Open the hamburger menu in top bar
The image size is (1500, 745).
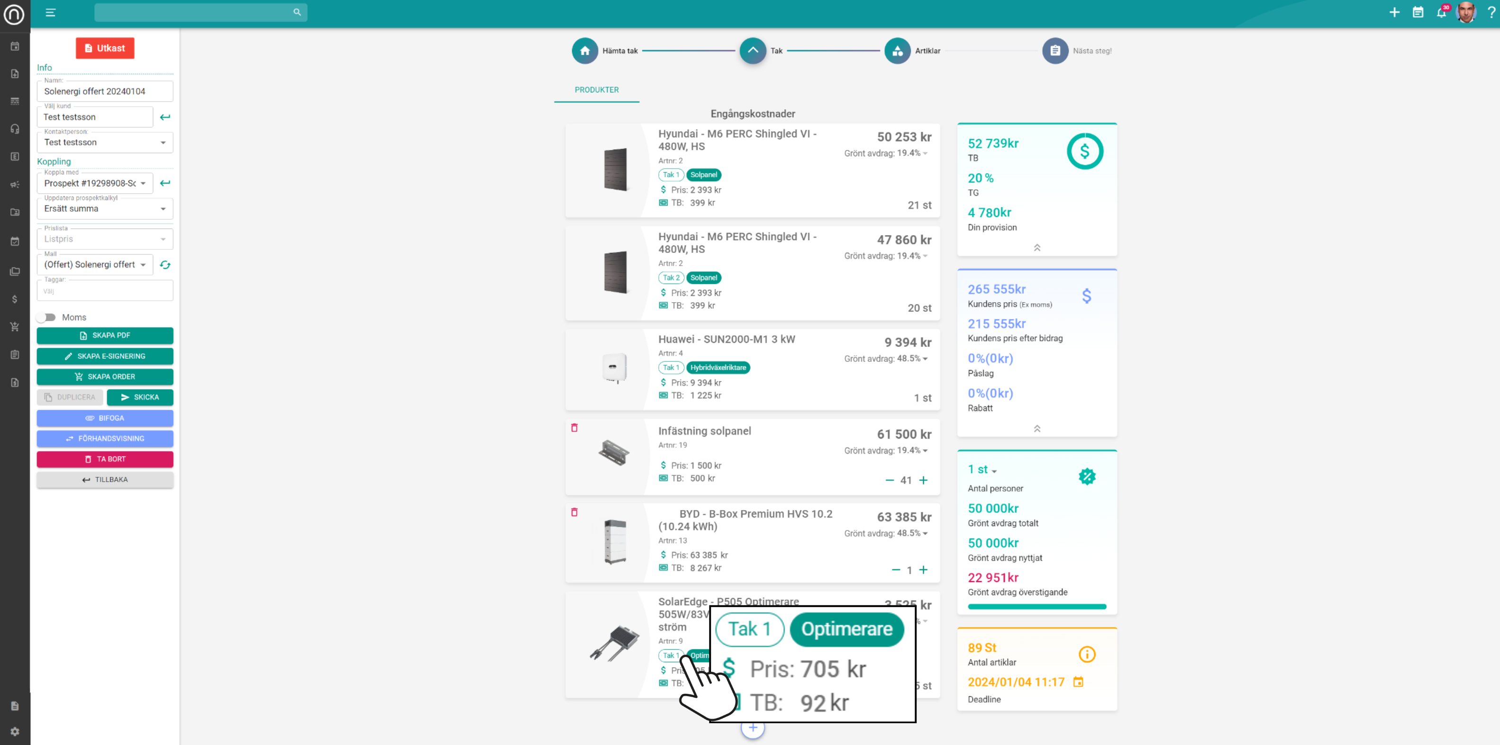click(x=51, y=12)
